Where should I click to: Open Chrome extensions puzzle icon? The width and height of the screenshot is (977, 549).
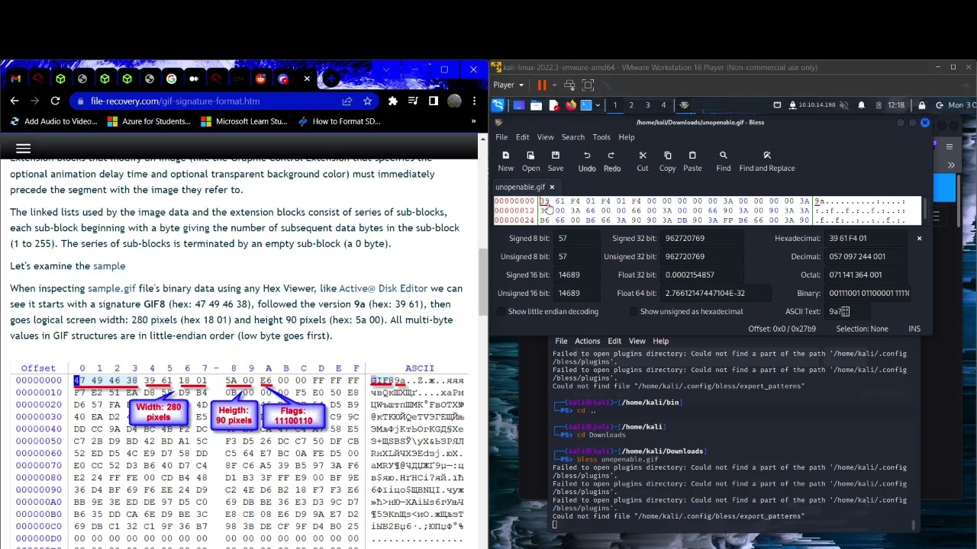click(393, 101)
